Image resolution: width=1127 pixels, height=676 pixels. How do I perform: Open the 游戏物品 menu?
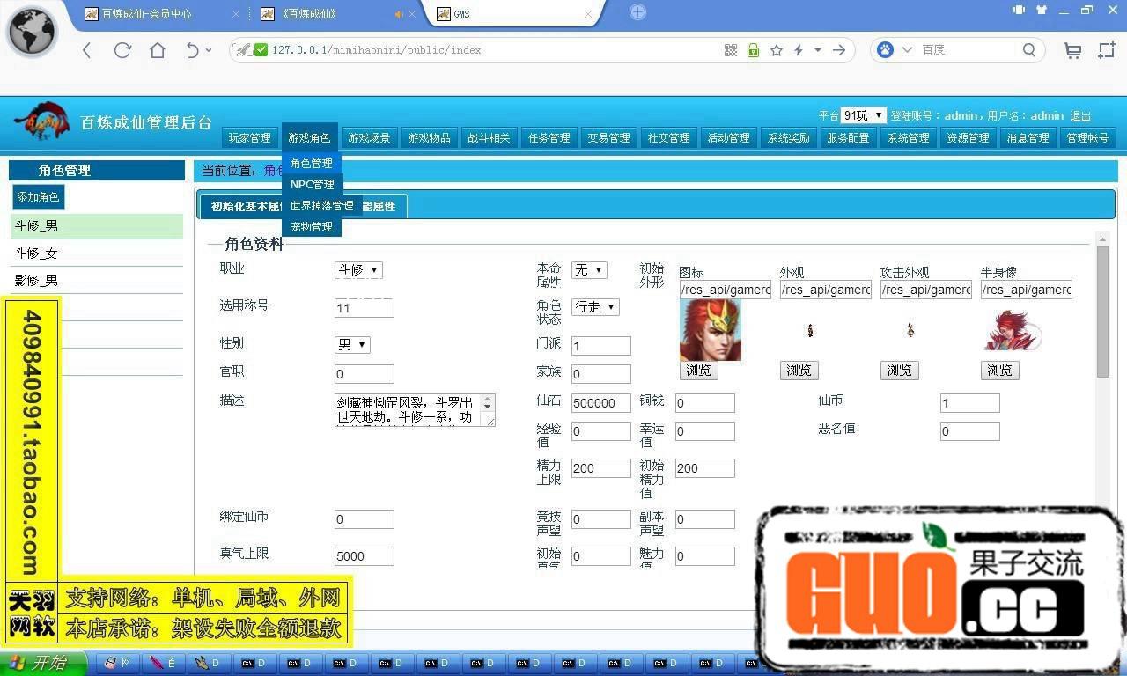click(429, 138)
